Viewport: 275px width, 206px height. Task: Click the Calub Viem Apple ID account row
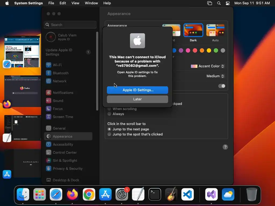[68, 37]
